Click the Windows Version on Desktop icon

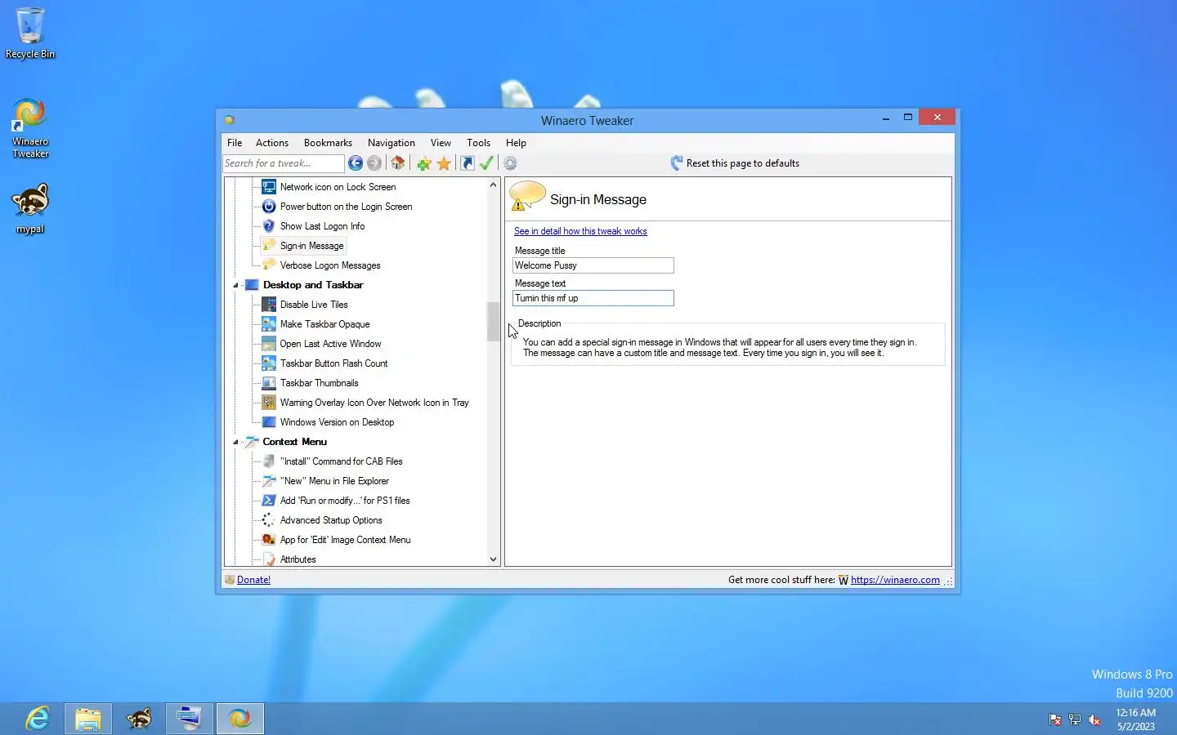click(269, 422)
